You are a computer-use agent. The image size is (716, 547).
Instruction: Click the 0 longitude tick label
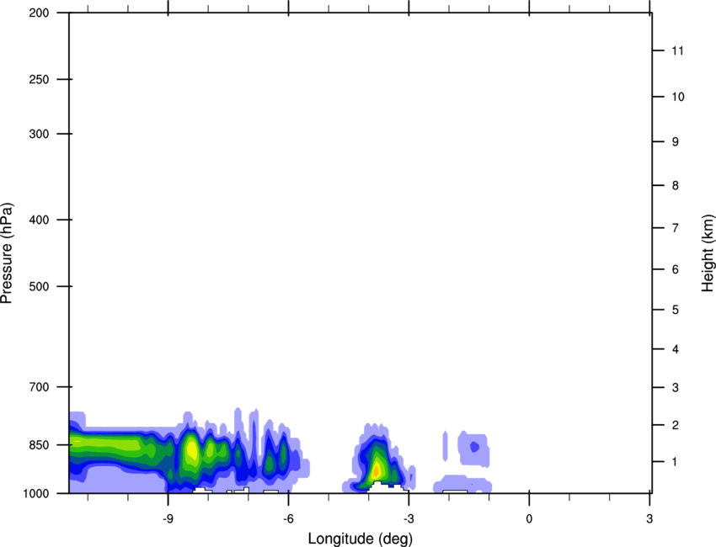point(529,518)
